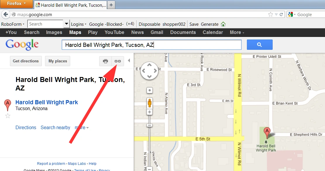Screen dimensions: 325x171
Task: Expand the 'more' dropdown under the result
Action: (x=82, y=127)
